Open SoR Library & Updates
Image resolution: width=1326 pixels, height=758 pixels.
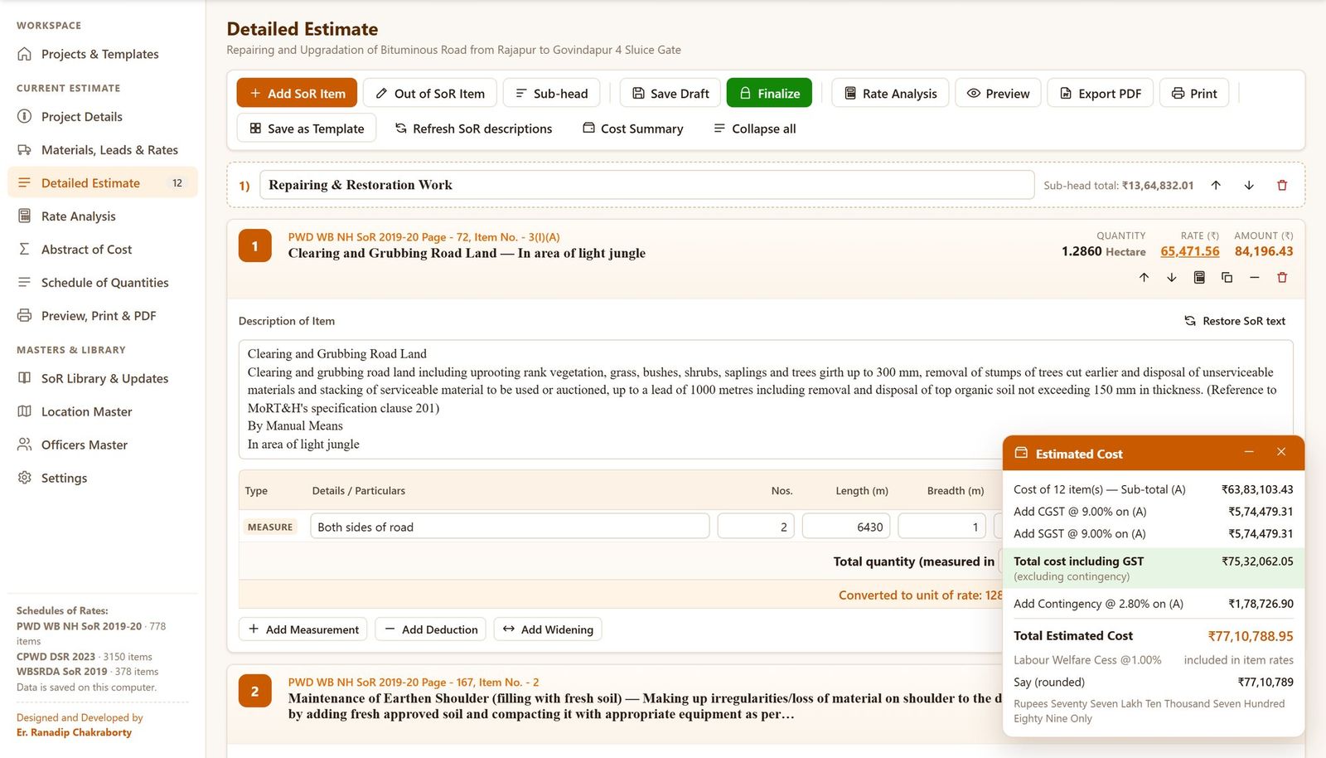[103, 379]
